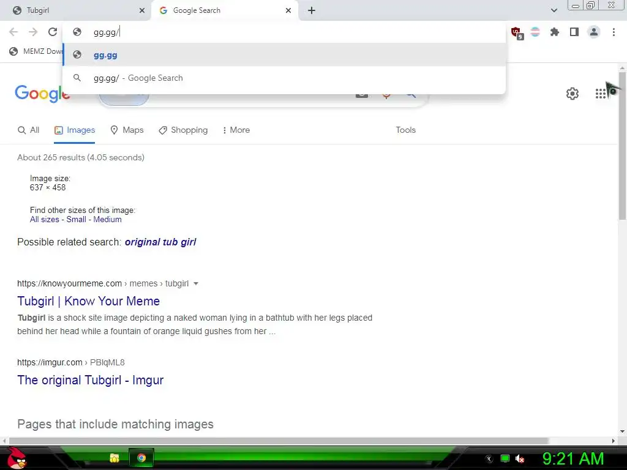This screenshot has width=627, height=470.
Task: Click the Angry Birds start button
Action: [17, 458]
